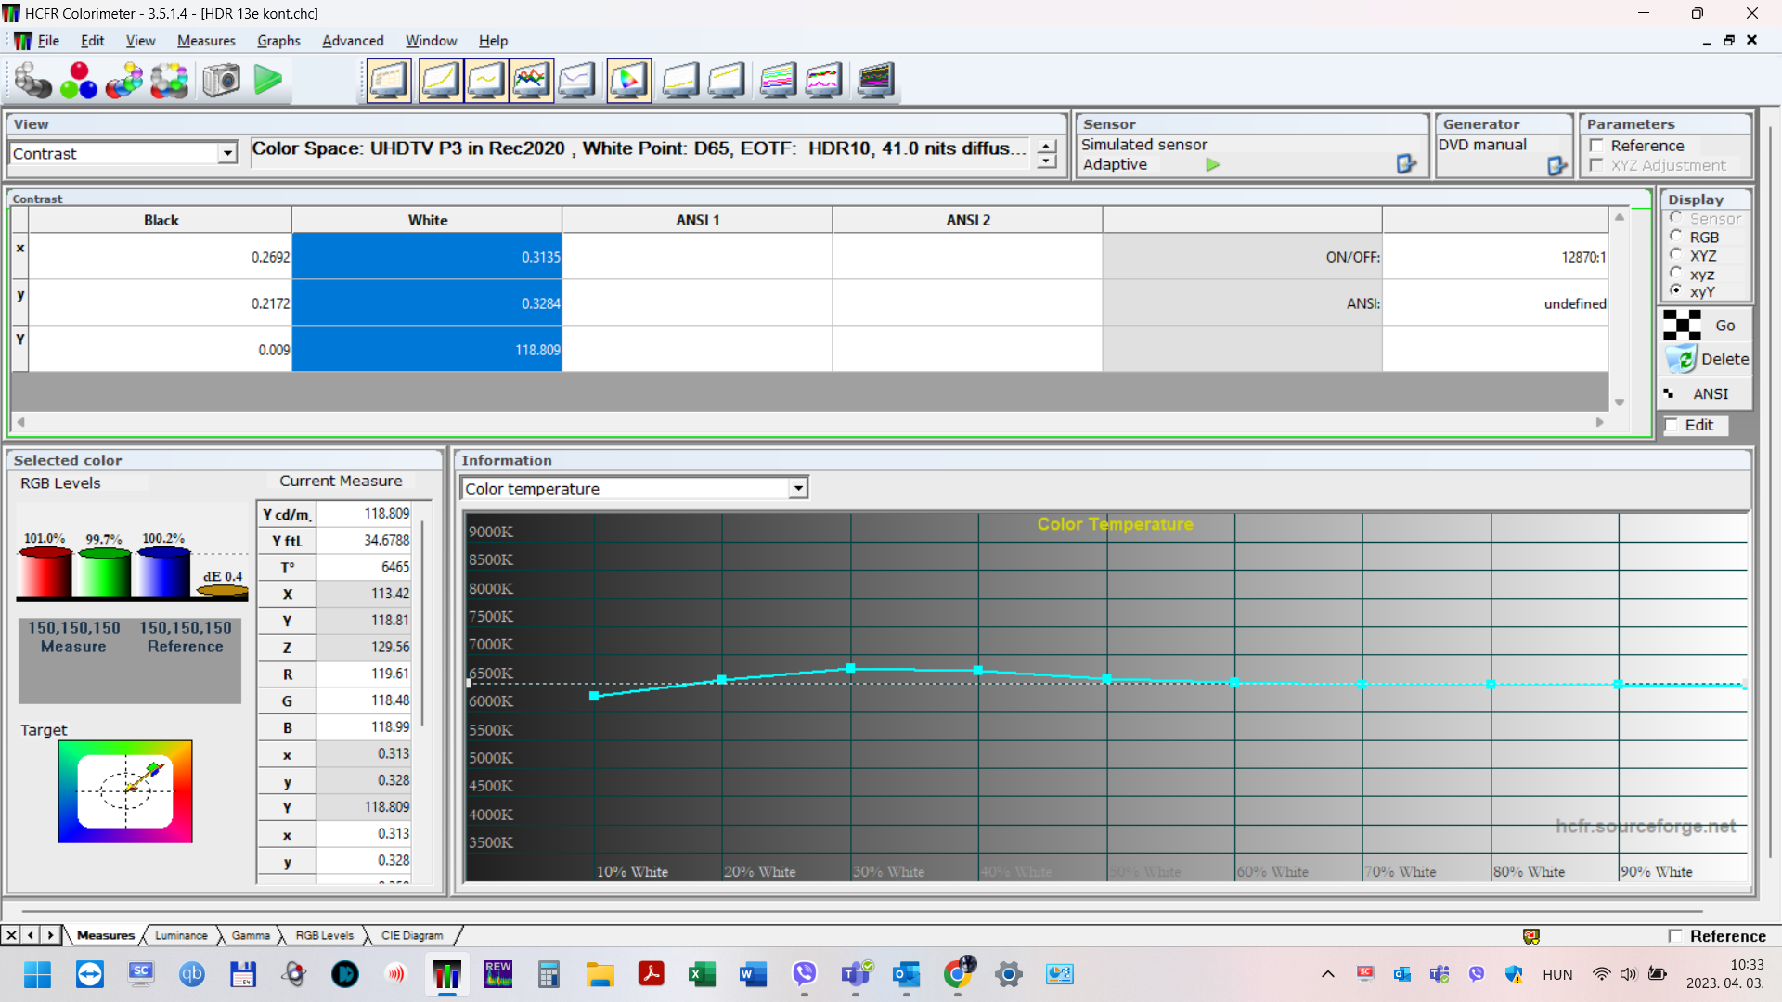Image resolution: width=1782 pixels, height=1002 pixels.
Task: Click the sensor configure icon
Action: [x=1406, y=164]
